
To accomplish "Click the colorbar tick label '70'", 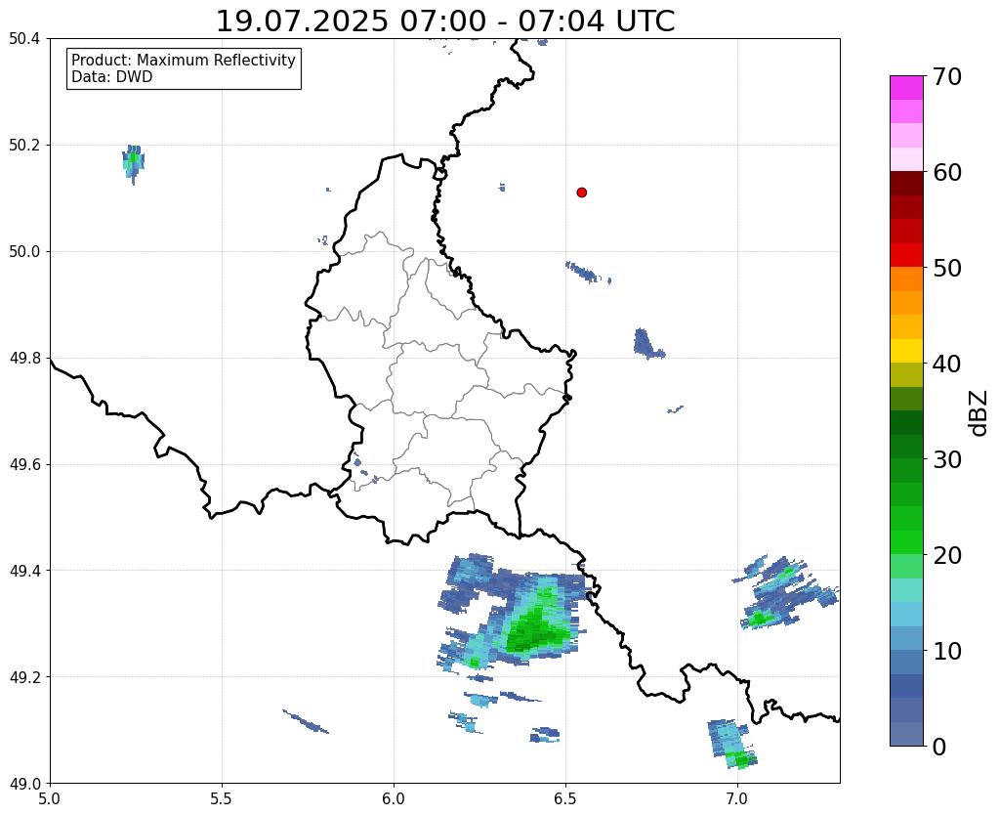I will (x=946, y=76).
